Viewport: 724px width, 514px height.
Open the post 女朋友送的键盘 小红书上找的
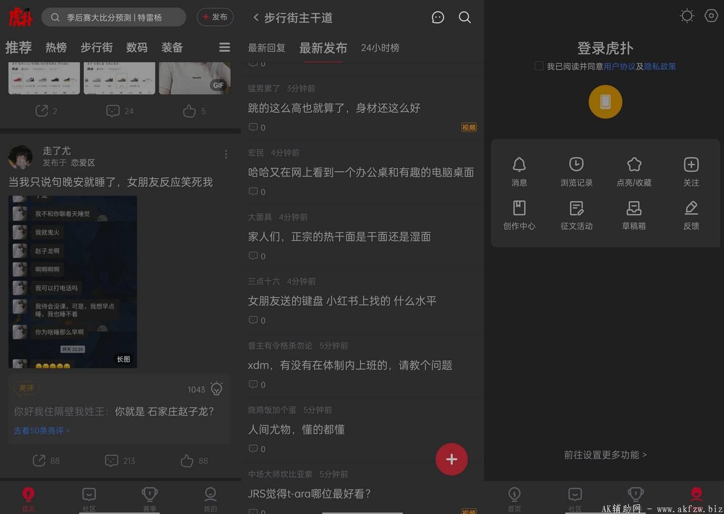(x=342, y=301)
